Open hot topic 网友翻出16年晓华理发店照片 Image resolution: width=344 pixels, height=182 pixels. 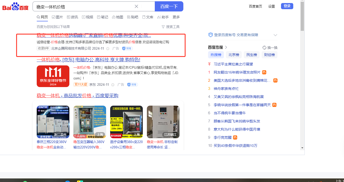pyautogui.click(x=237, y=72)
